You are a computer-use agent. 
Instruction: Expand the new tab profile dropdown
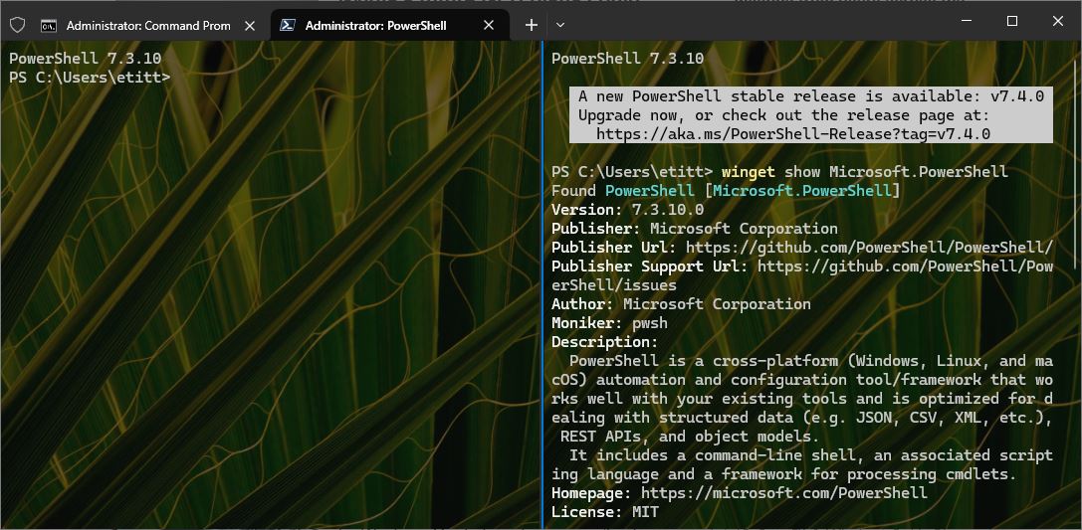pos(560,25)
